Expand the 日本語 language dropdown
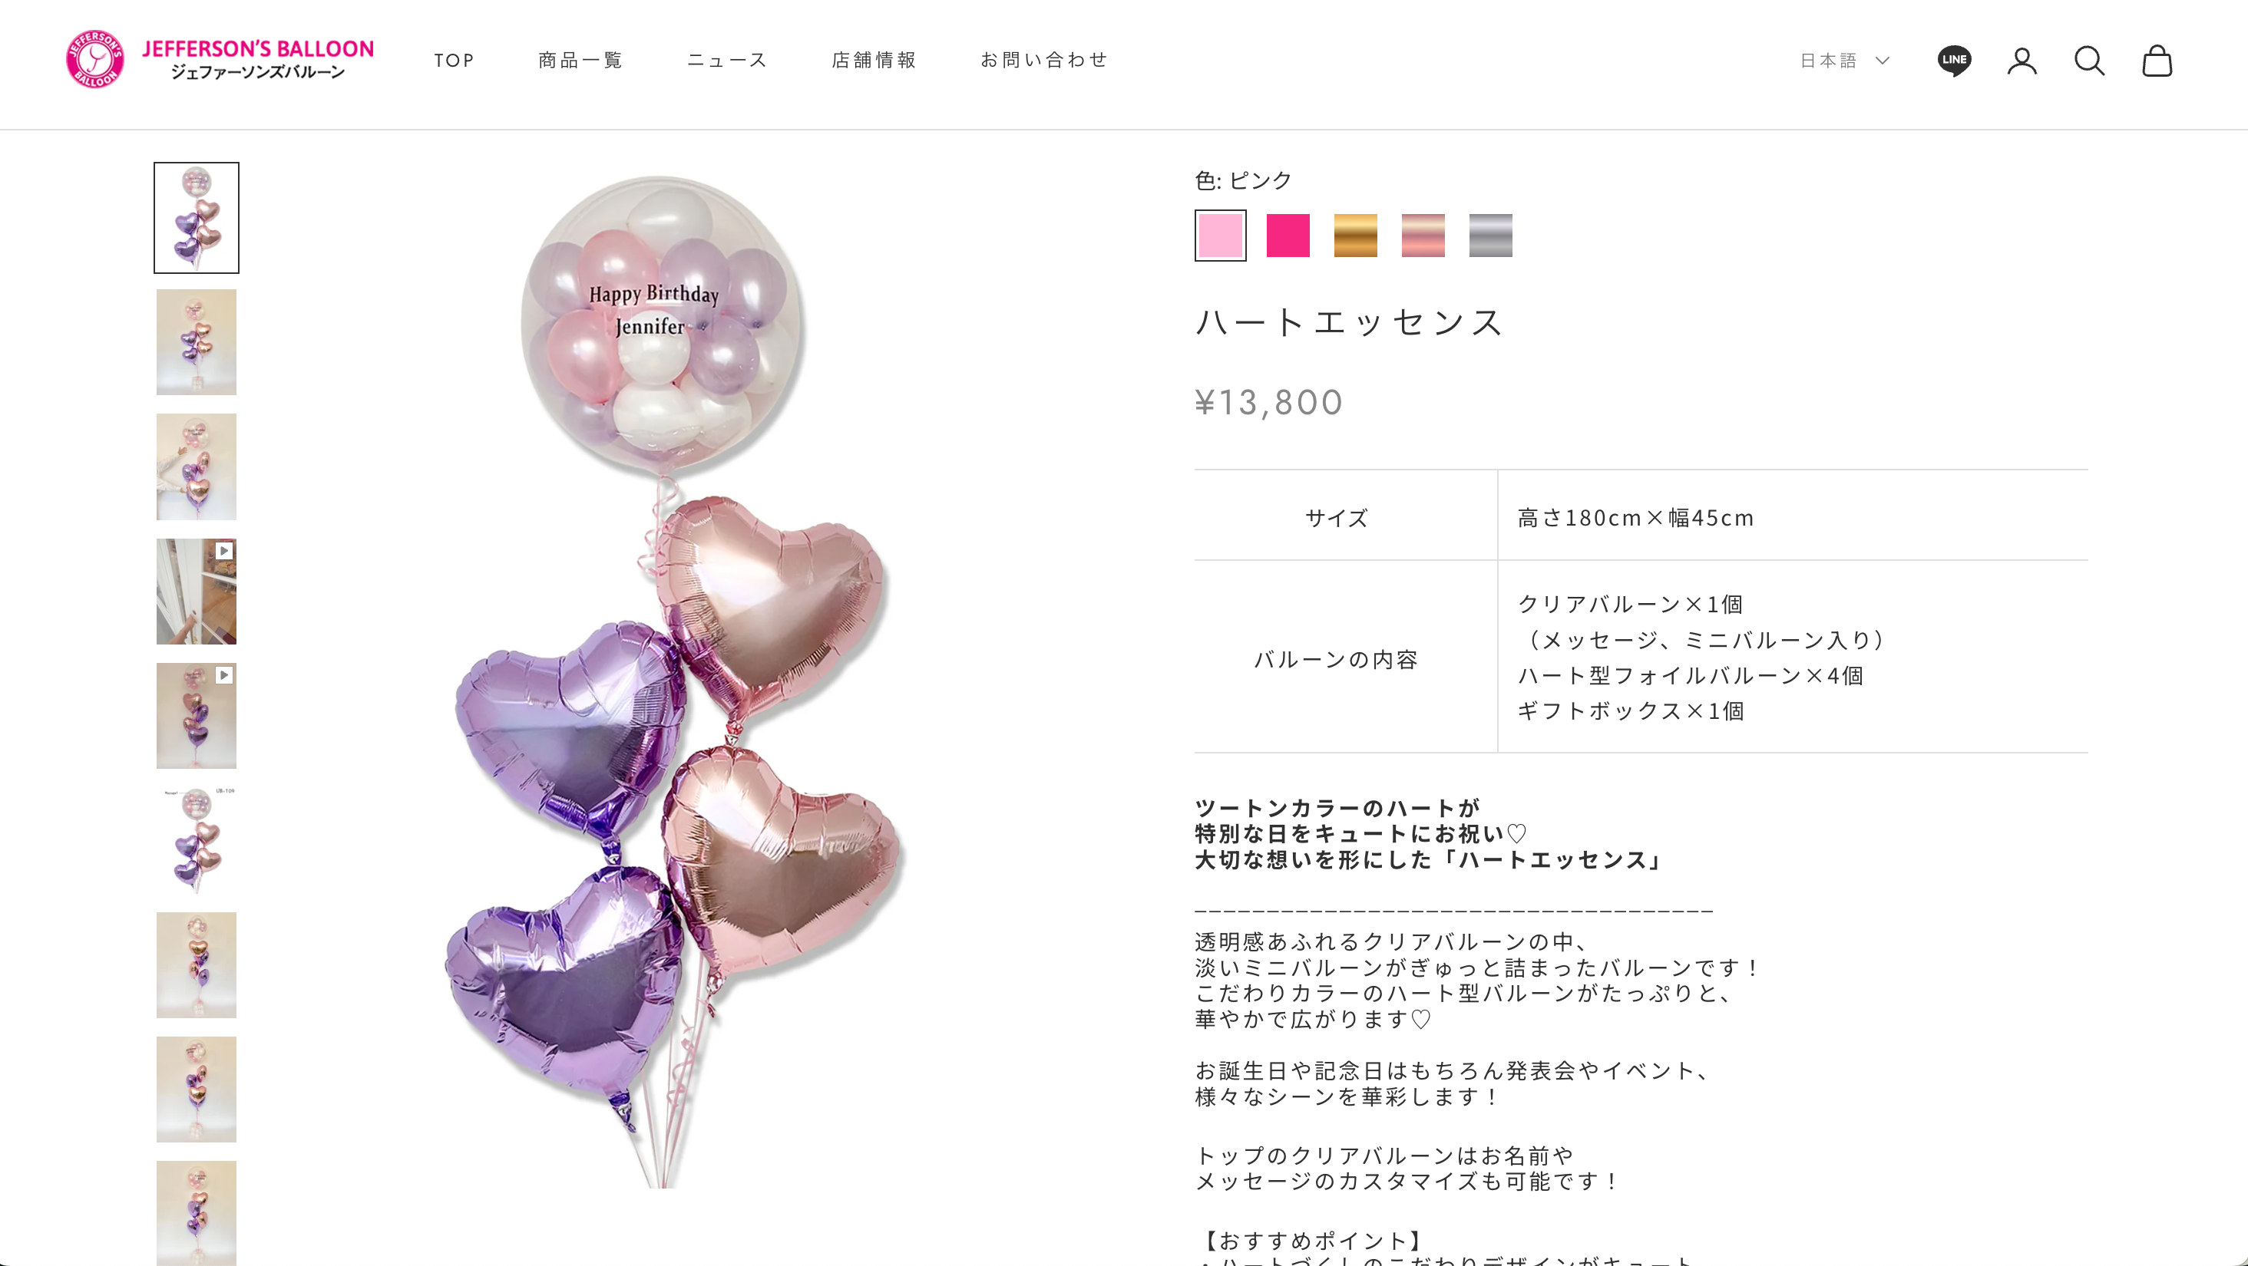Image resolution: width=2248 pixels, height=1266 pixels. tap(1844, 60)
